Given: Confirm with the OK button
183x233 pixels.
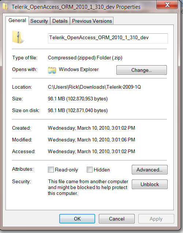Looking at the screenshot, I should [x=77, y=219].
